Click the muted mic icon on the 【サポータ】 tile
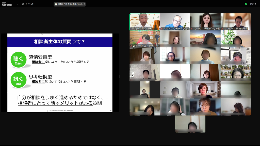 131,46
